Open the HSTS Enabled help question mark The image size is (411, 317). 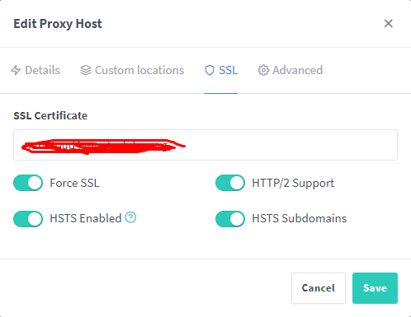point(130,217)
